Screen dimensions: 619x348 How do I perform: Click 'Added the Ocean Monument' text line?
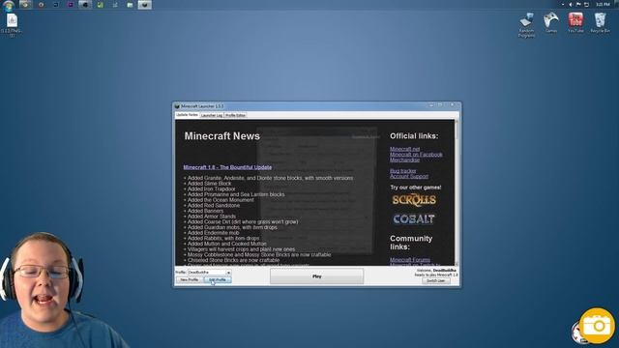tap(221, 200)
